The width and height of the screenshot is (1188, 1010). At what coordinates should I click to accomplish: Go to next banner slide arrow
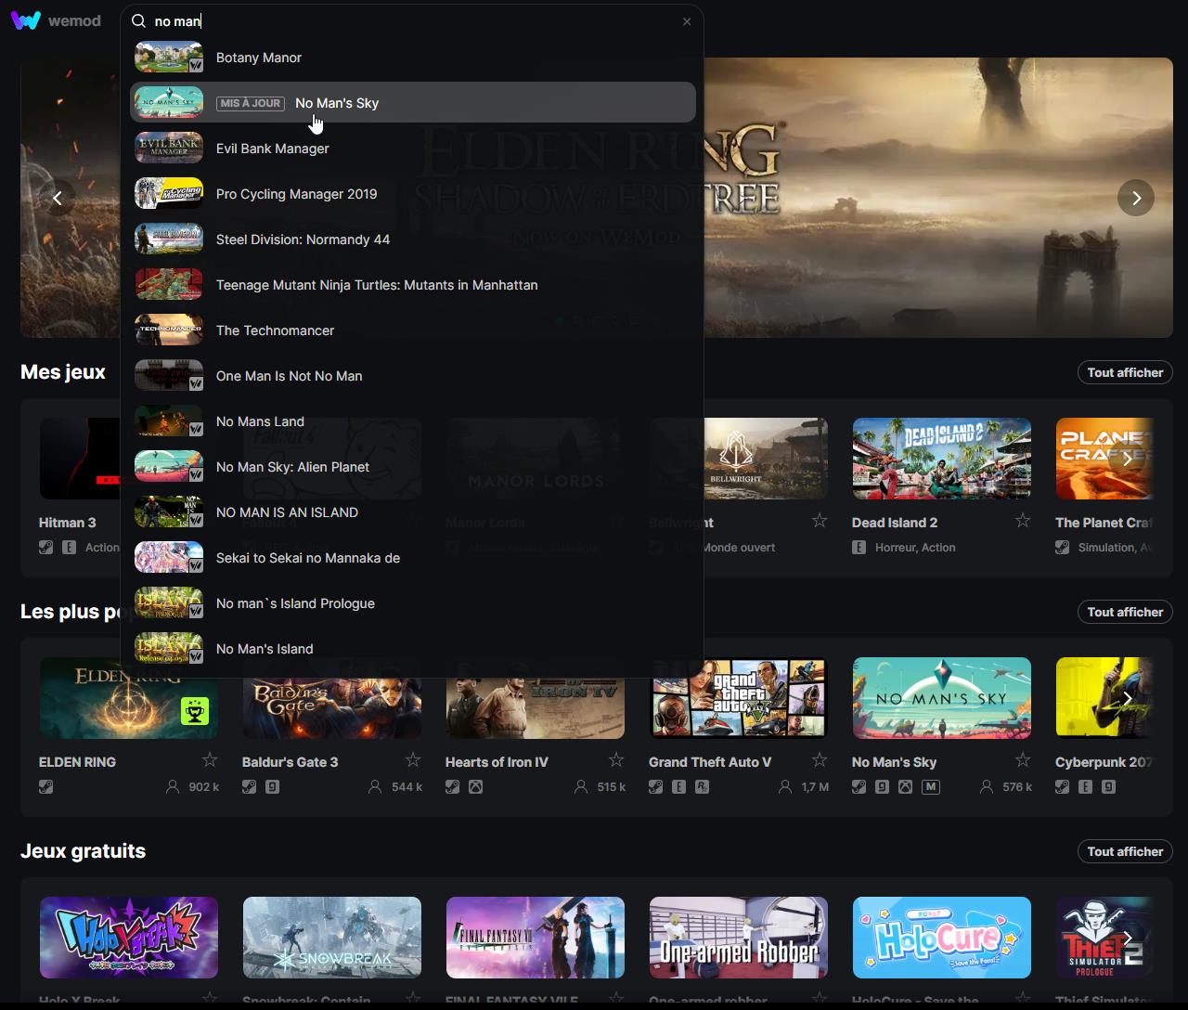tap(1136, 198)
